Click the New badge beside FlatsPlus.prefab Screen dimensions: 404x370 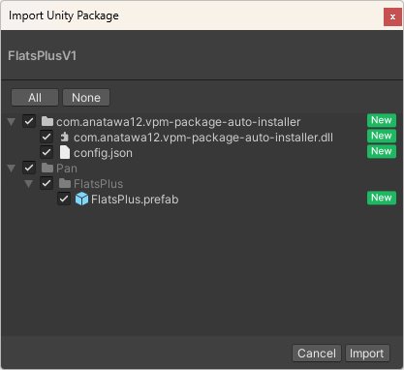pos(382,198)
